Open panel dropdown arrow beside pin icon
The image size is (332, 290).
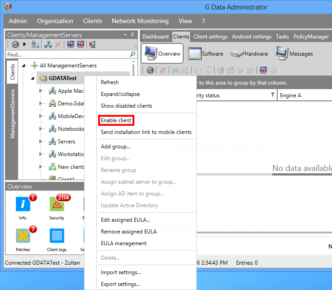(x=125, y=35)
